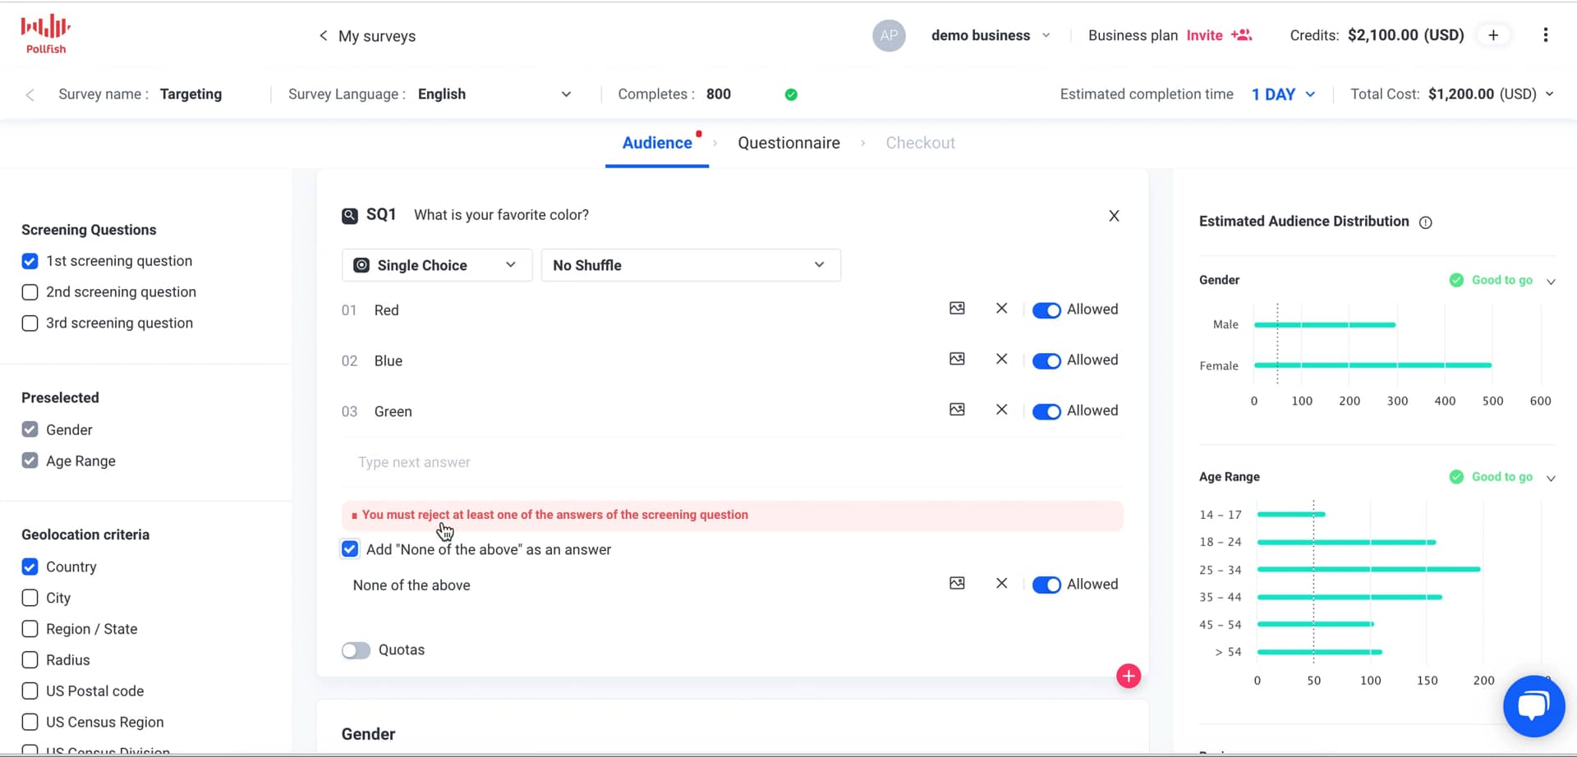Toggle the Gender preselected checkbox
Viewport: 1577px width, 757px height.
(x=30, y=429)
